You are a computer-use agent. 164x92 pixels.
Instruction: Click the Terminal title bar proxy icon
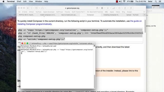pyautogui.click(x=30, y=43)
